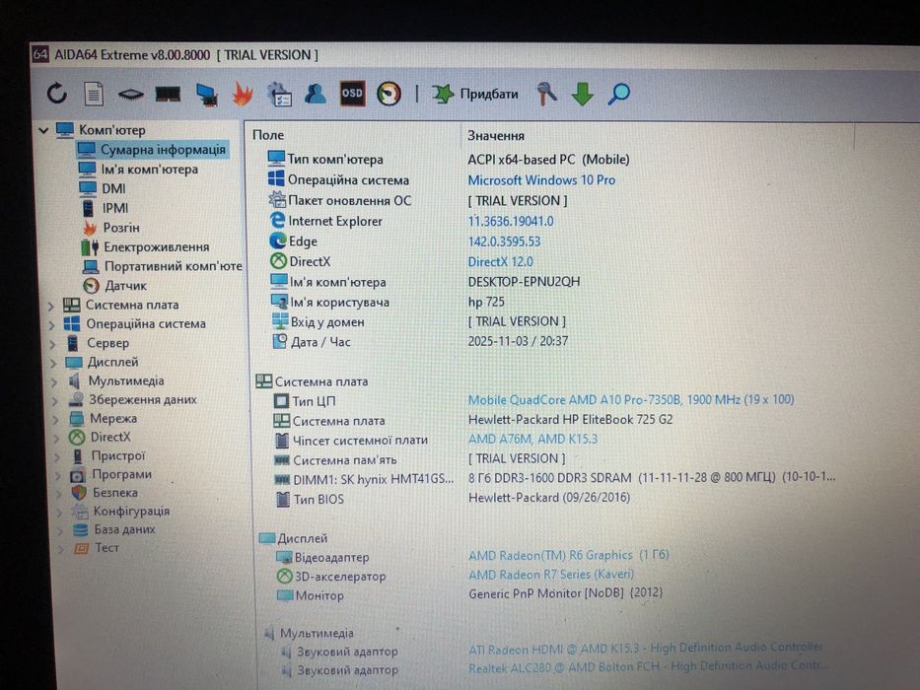Select Розгін tree item
This screenshot has height=690, width=920.
point(121,227)
